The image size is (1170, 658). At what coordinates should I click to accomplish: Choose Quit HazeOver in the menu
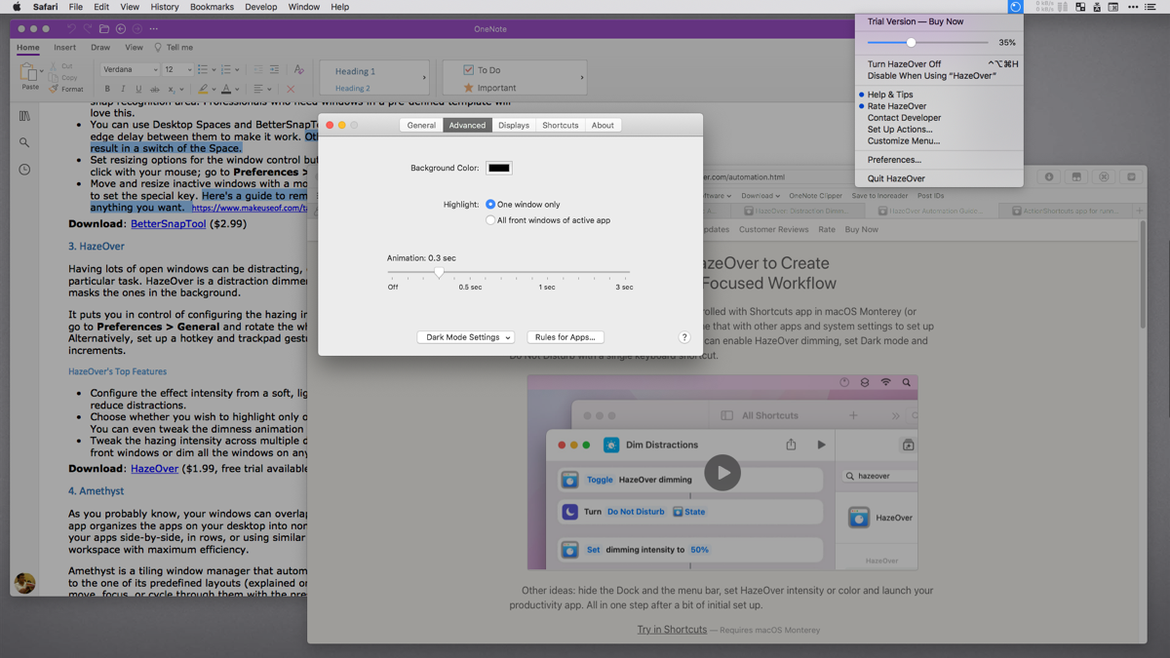(939, 179)
